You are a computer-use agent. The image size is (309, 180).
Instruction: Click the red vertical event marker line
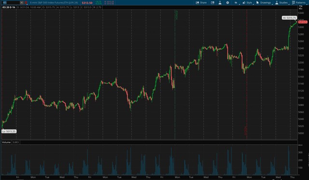click(x=247, y=74)
